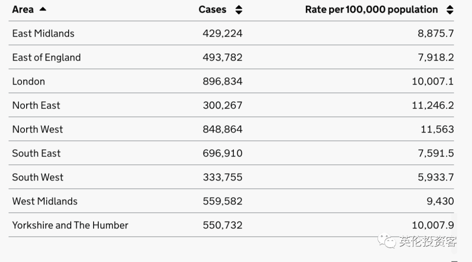Select the East Midlands row label

(x=43, y=34)
